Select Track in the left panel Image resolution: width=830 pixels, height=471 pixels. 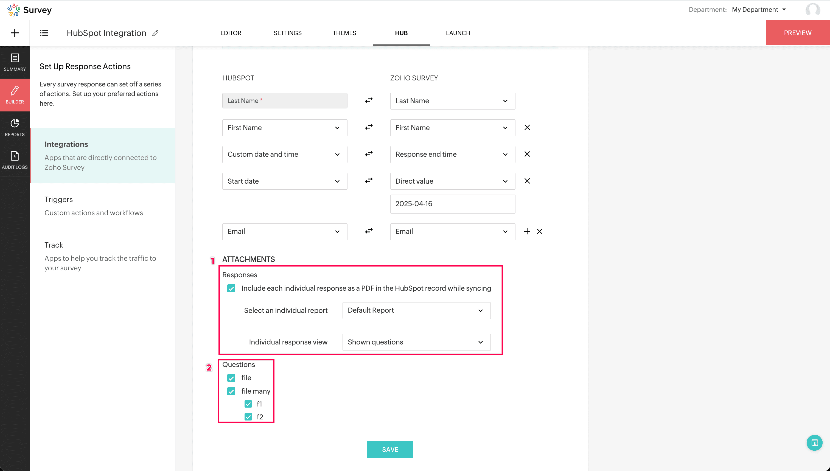103,257
